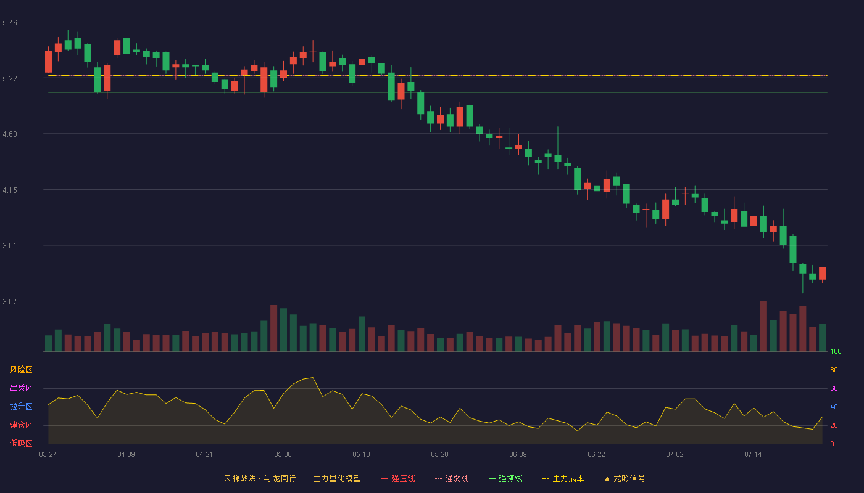This screenshot has width=864, height=493.
Task: Select the 低吸区 zone label
Action: [21, 443]
